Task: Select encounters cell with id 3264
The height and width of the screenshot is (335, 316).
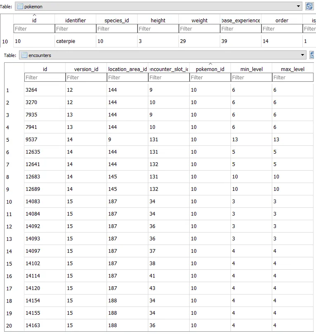Action: tap(45, 90)
